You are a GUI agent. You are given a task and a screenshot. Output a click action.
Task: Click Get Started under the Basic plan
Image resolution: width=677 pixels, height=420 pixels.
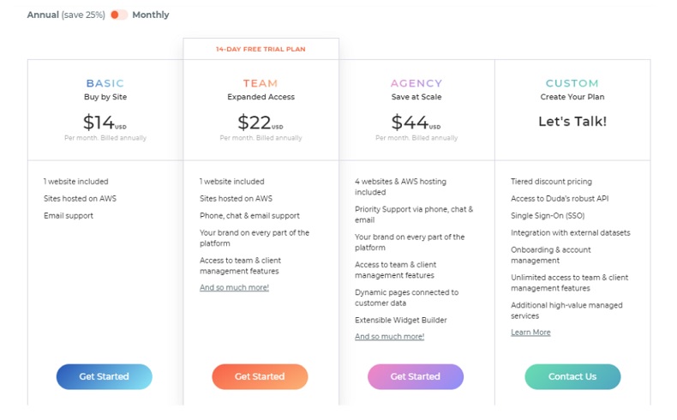click(104, 376)
